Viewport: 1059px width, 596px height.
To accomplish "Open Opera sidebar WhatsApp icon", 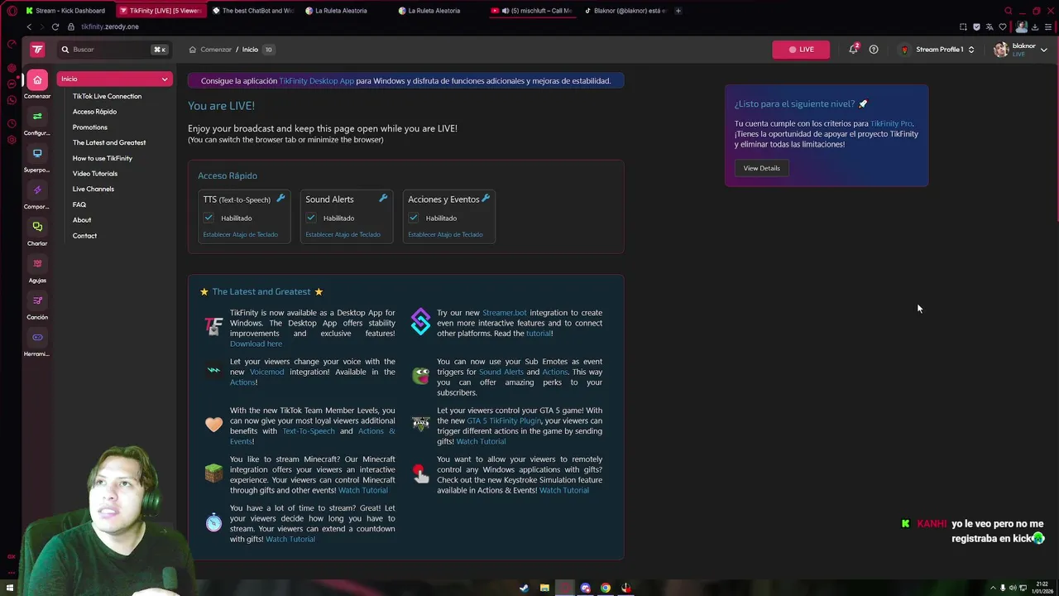I will point(11,100).
